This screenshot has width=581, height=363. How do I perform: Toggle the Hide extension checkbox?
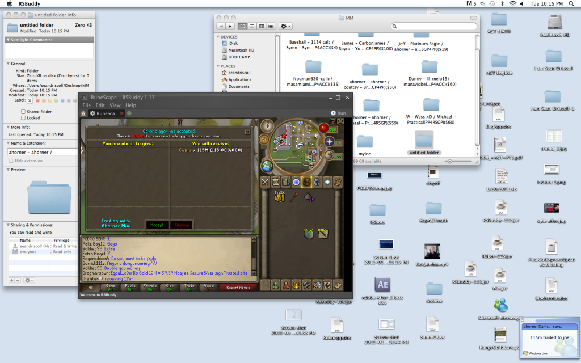click(x=11, y=161)
